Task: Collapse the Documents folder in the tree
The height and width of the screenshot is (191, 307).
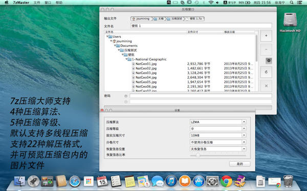Action: coord(115,46)
